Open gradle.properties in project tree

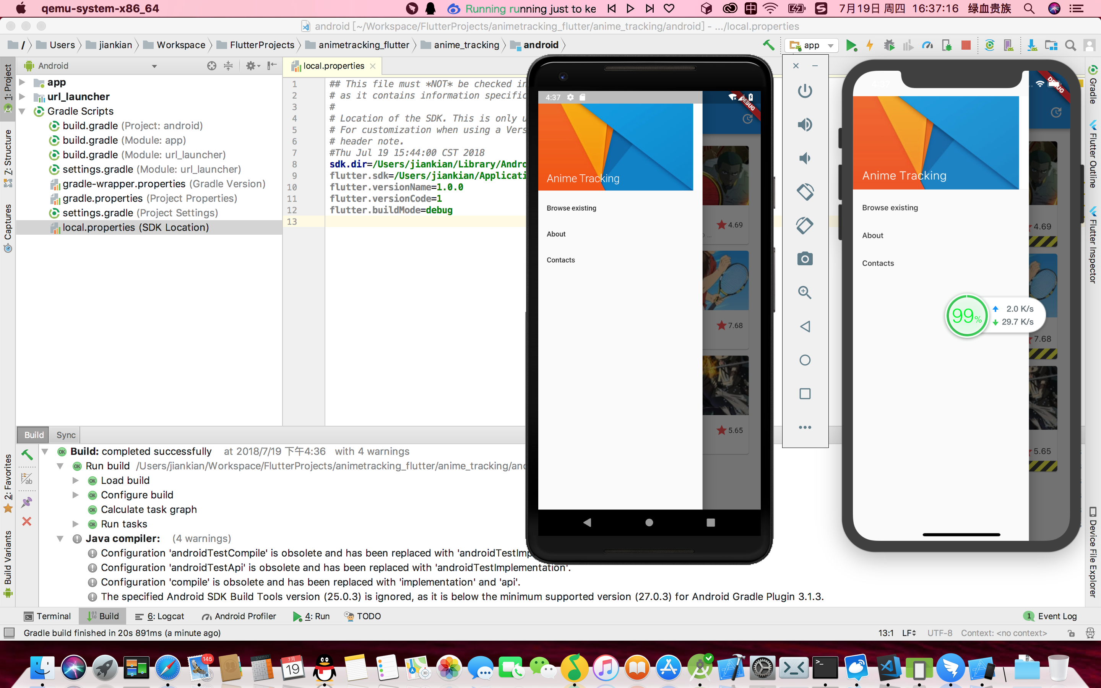102,198
